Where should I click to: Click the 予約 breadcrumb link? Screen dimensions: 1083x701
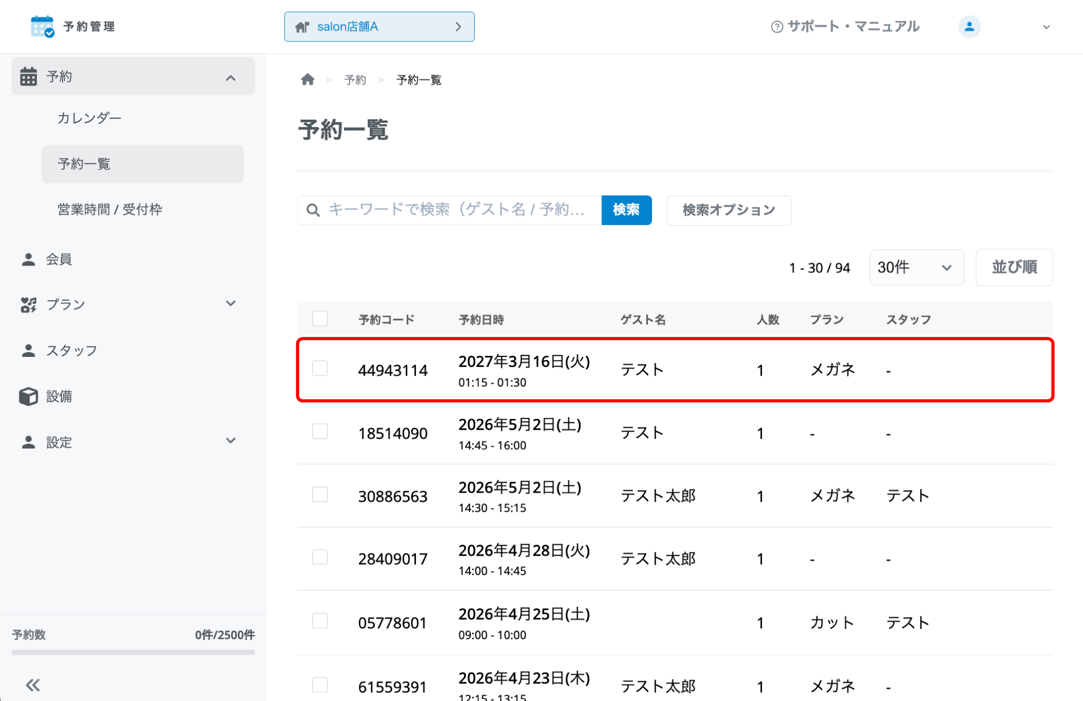point(355,80)
